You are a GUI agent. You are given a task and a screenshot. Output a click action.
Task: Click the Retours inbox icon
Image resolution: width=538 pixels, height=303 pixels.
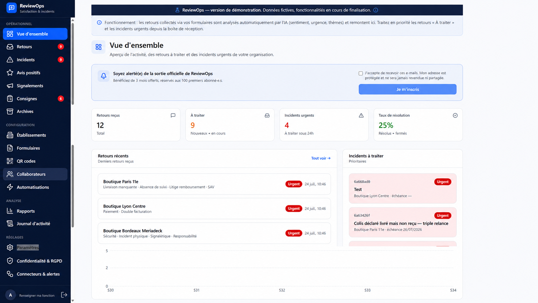pos(10,47)
